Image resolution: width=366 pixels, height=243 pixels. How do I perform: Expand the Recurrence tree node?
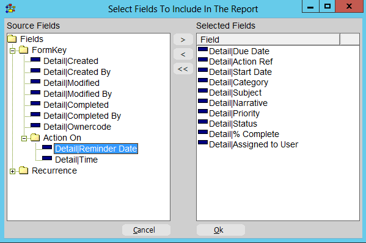click(x=13, y=172)
